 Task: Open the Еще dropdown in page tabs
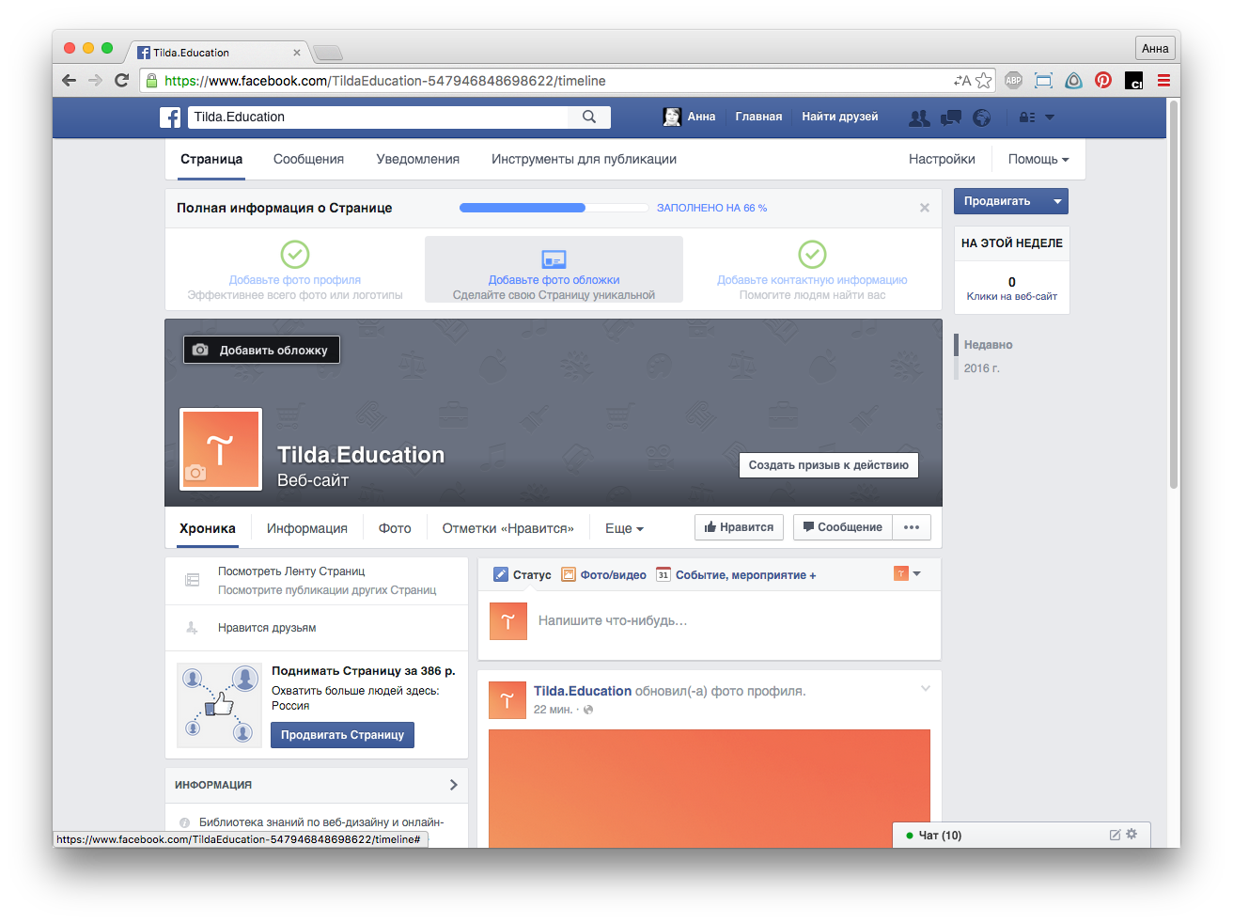click(x=624, y=528)
